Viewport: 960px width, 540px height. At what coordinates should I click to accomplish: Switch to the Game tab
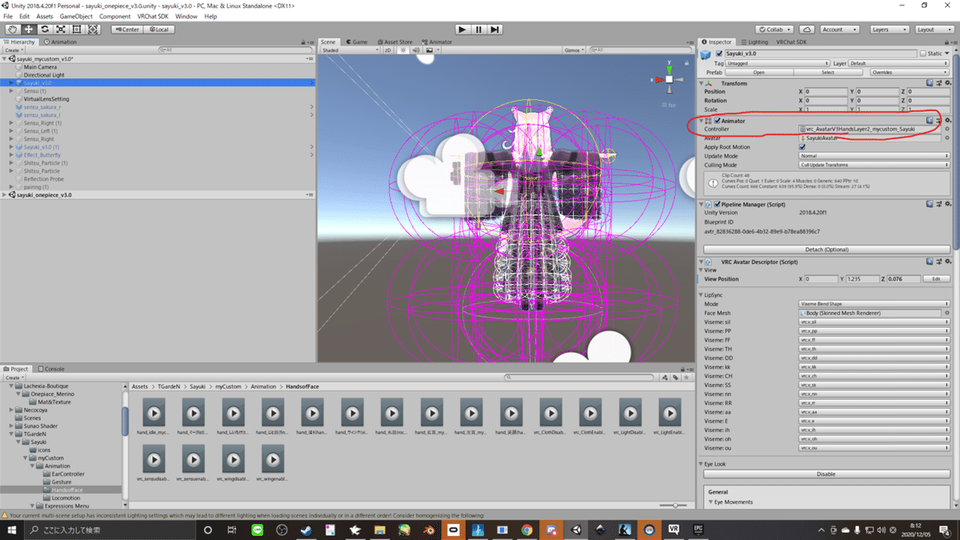(x=357, y=42)
